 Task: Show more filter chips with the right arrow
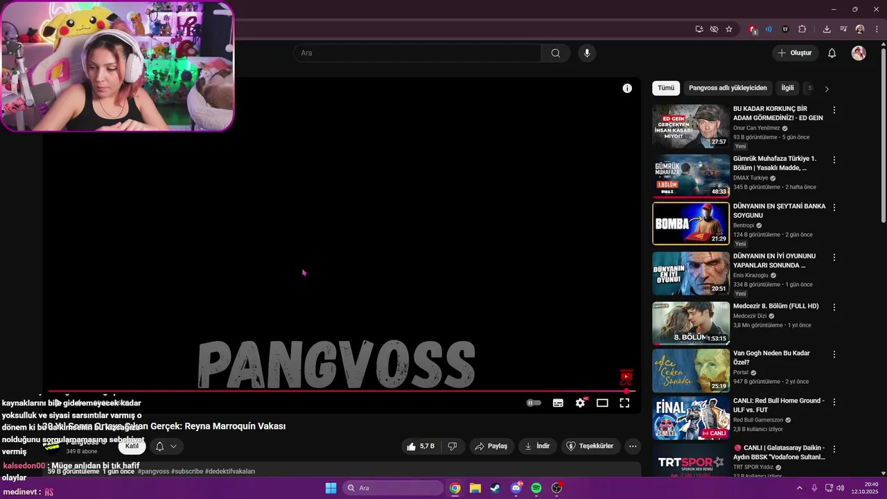pyautogui.click(x=826, y=89)
